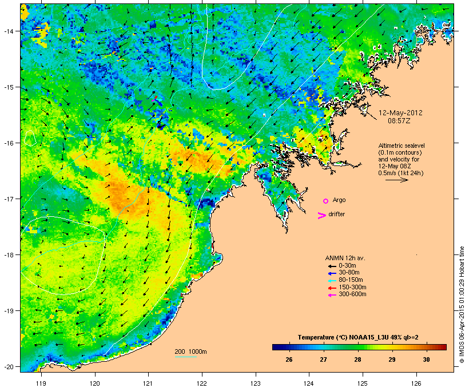This screenshot has width=469, height=388.
Task: Click the blue mooring current marker near 121E 15S
Action: pyautogui.click(x=158, y=102)
